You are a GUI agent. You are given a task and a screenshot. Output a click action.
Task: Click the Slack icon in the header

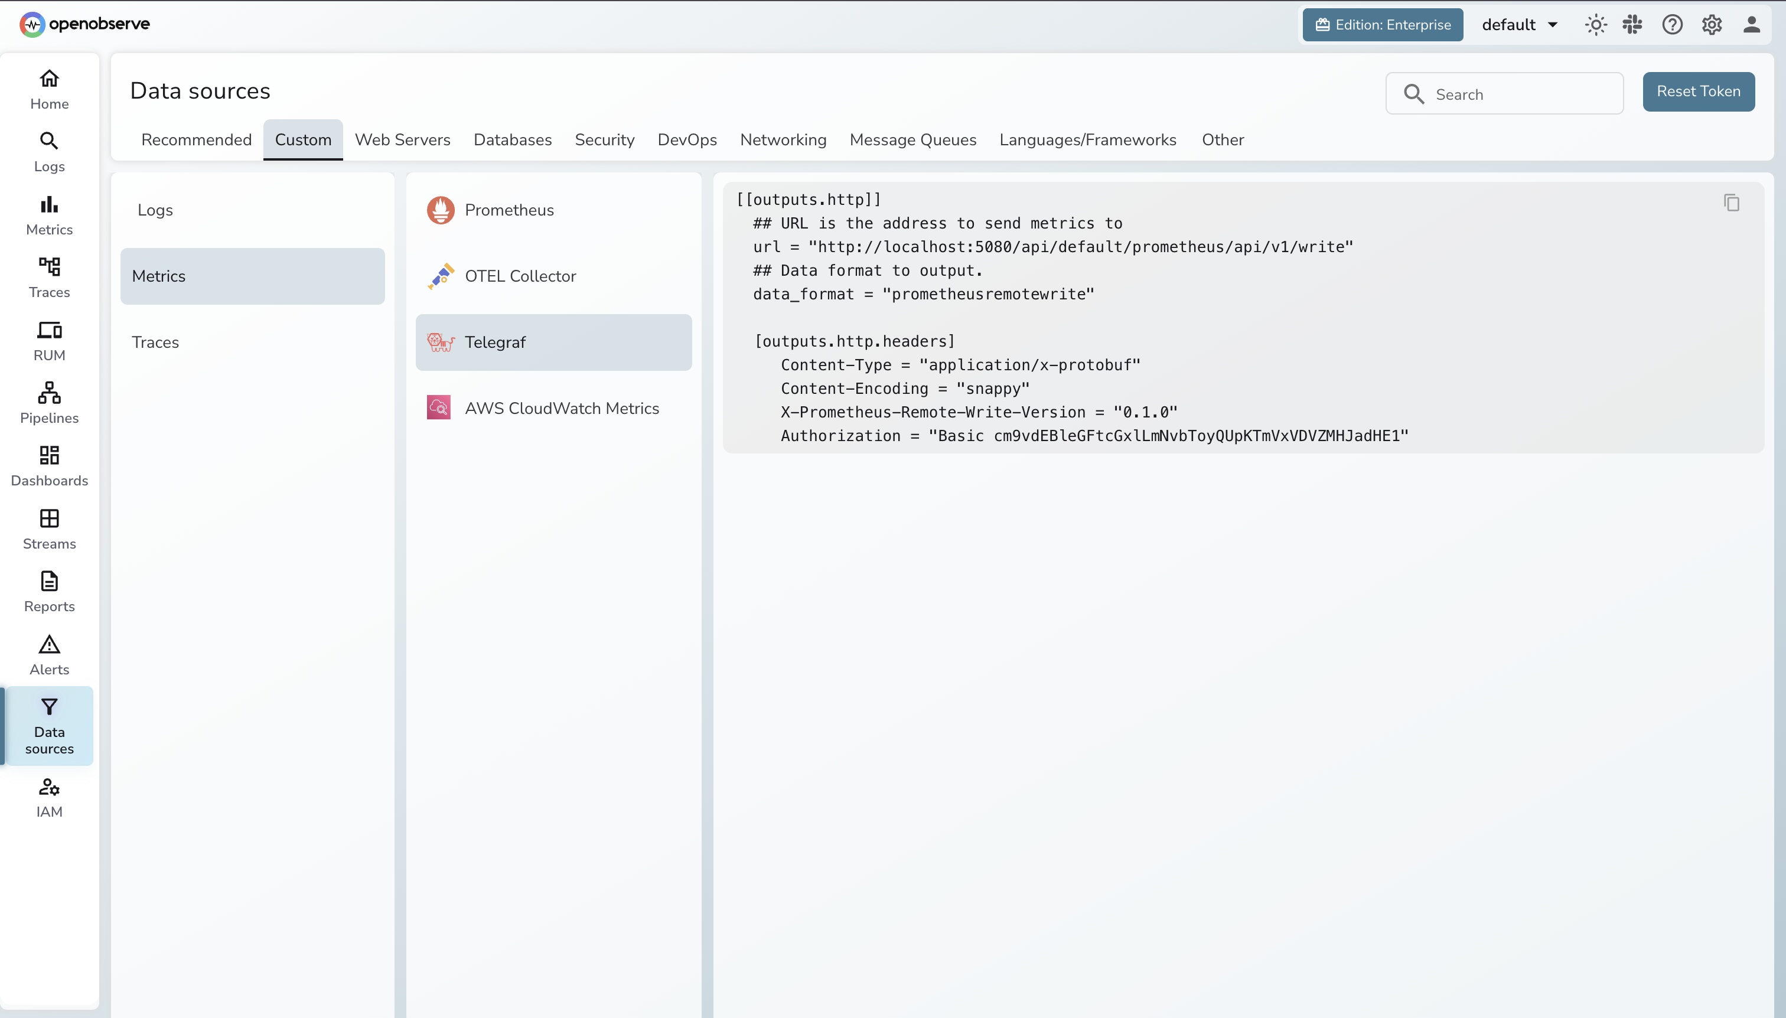pyautogui.click(x=1633, y=24)
